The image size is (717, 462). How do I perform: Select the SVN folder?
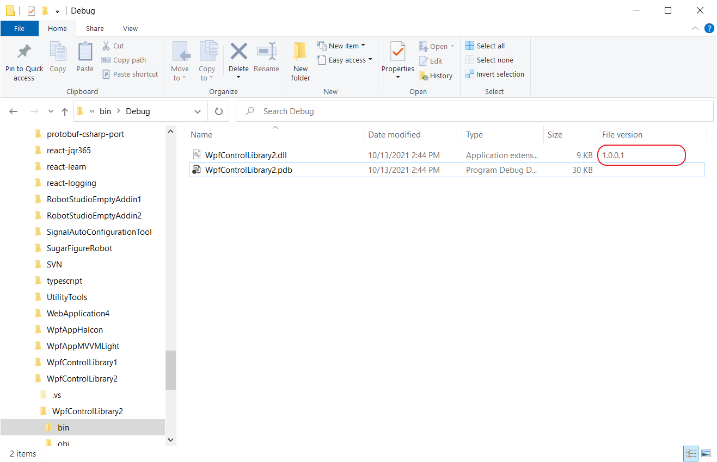[54, 265]
